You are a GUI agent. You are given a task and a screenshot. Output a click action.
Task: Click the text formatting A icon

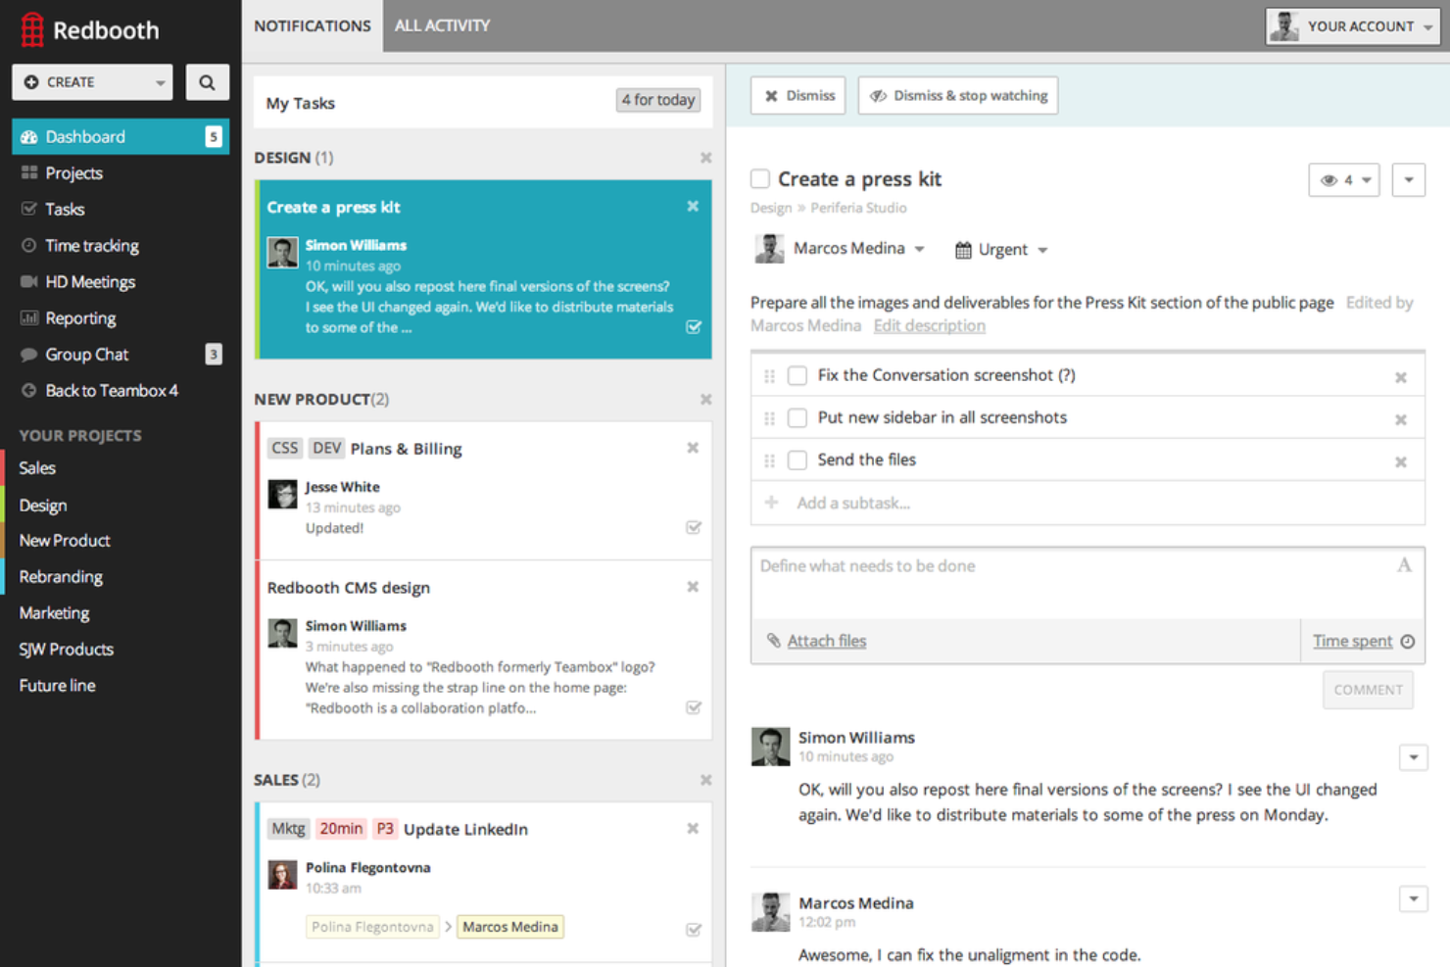click(1404, 565)
